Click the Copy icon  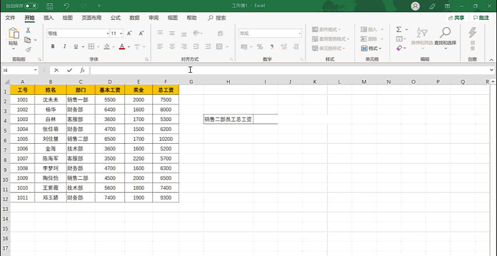tap(27, 40)
